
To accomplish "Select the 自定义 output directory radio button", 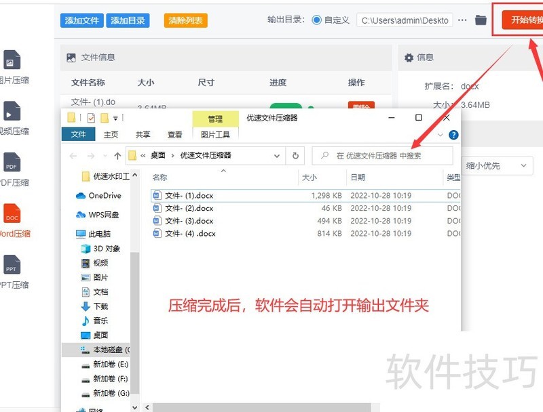I will pyautogui.click(x=316, y=20).
